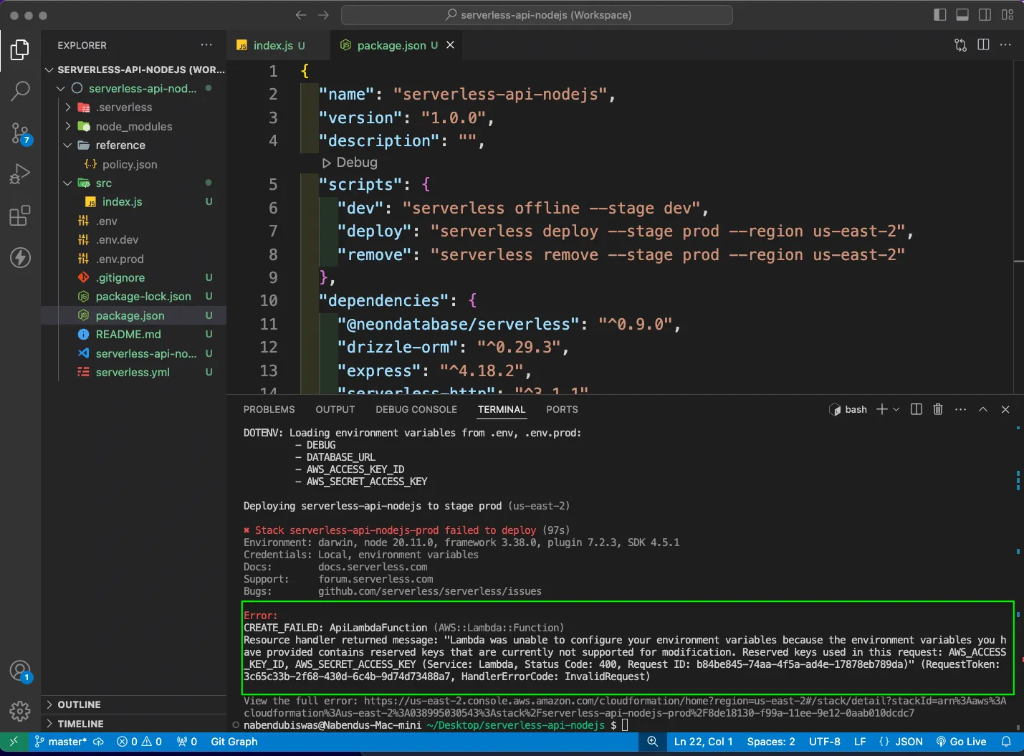The image size is (1024, 756).
Task: Expand the OUTLINE section
Action: (x=133, y=704)
